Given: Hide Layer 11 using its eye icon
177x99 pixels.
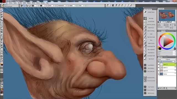Looking at the screenshot, I should [158, 68].
